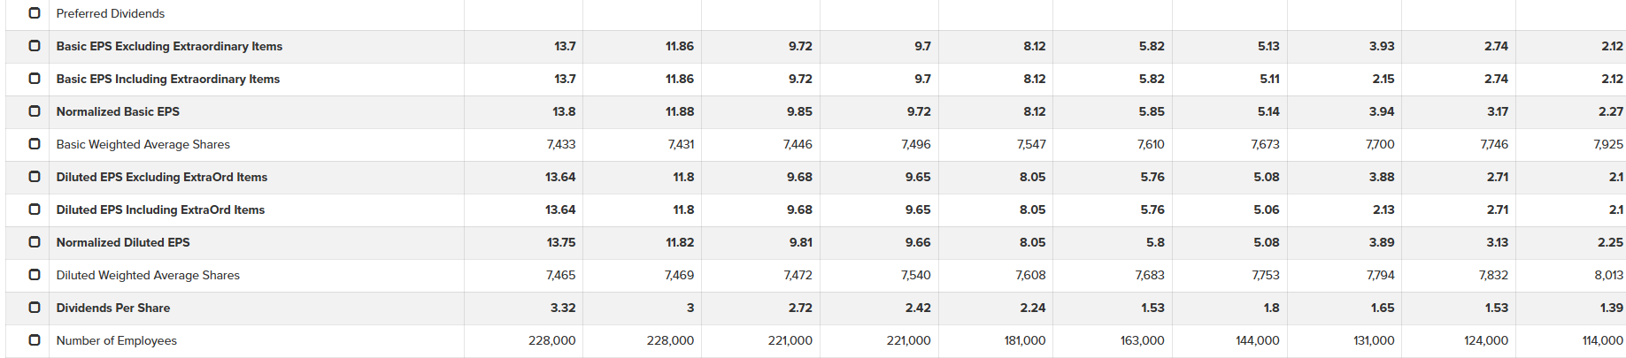The image size is (1626, 358).
Task: Tick Diluted EPS Including ExtraOrd Items checkbox
Action: click(35, 209)
